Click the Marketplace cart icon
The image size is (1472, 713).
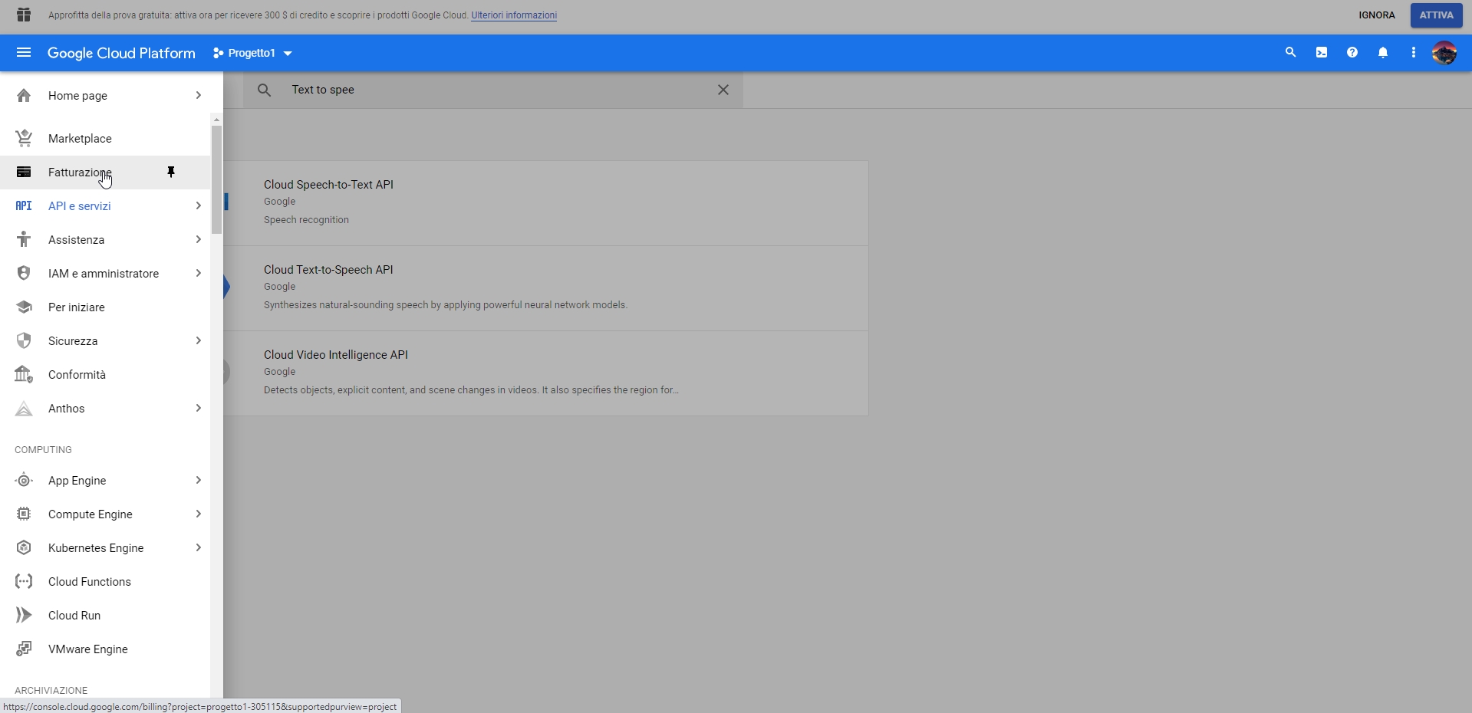click(x=24, y=139)
